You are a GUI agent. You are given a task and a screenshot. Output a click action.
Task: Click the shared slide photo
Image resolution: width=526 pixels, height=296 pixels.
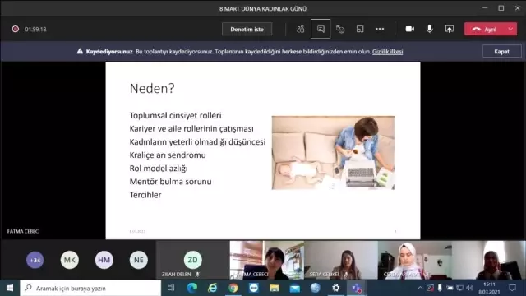333,153
